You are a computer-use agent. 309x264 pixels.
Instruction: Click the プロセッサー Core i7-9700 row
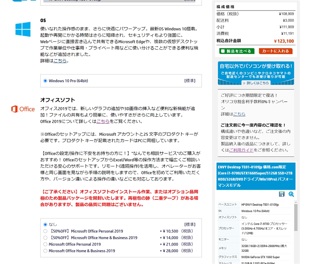tap(254, 228)
